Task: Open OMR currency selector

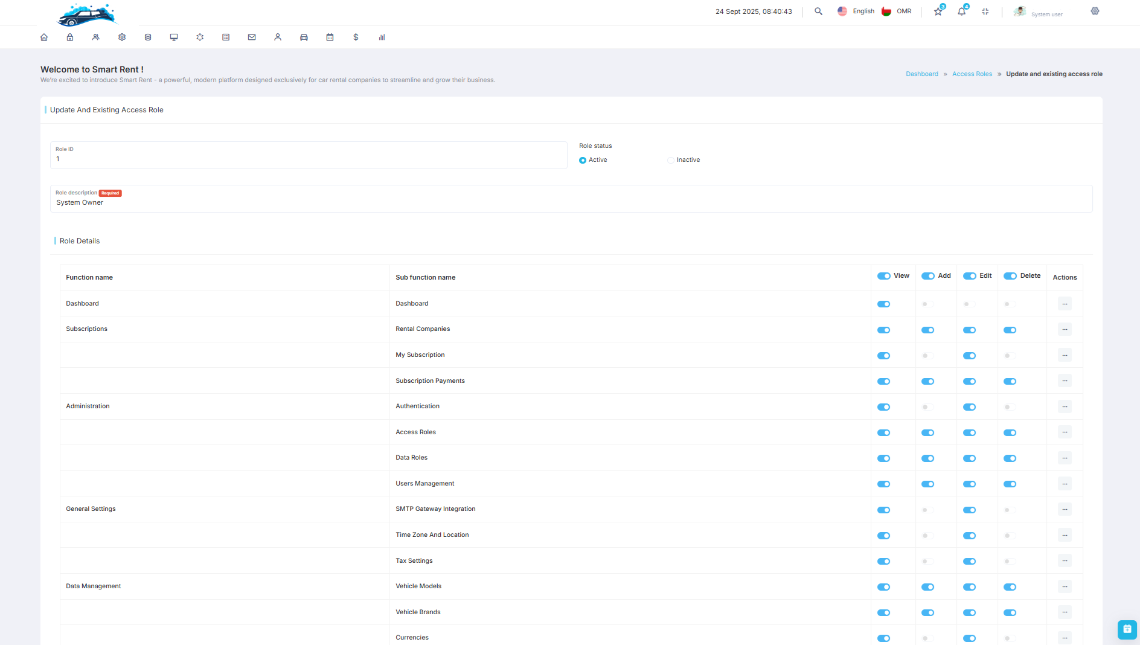Action: pyautogui.click(x=896, y=11)
